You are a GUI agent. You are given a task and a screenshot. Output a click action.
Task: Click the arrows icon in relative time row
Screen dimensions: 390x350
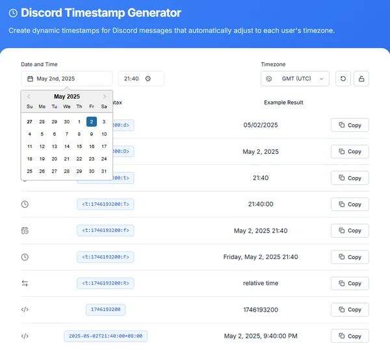coord(25,283)
